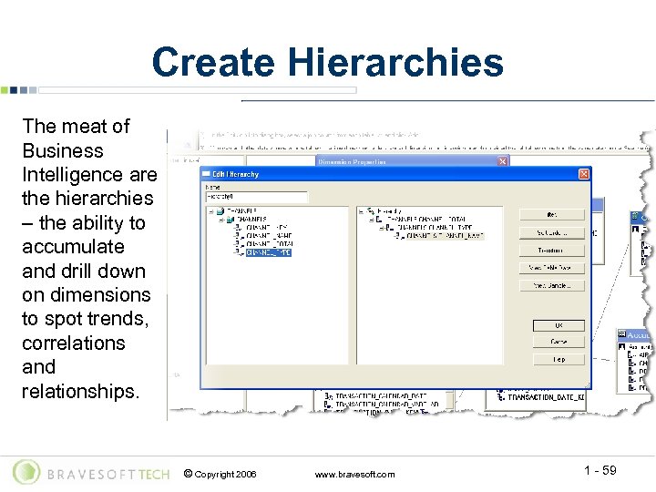Collapse the CHANNELS.CHANNEL_TOTAL level

coord(371,220)
